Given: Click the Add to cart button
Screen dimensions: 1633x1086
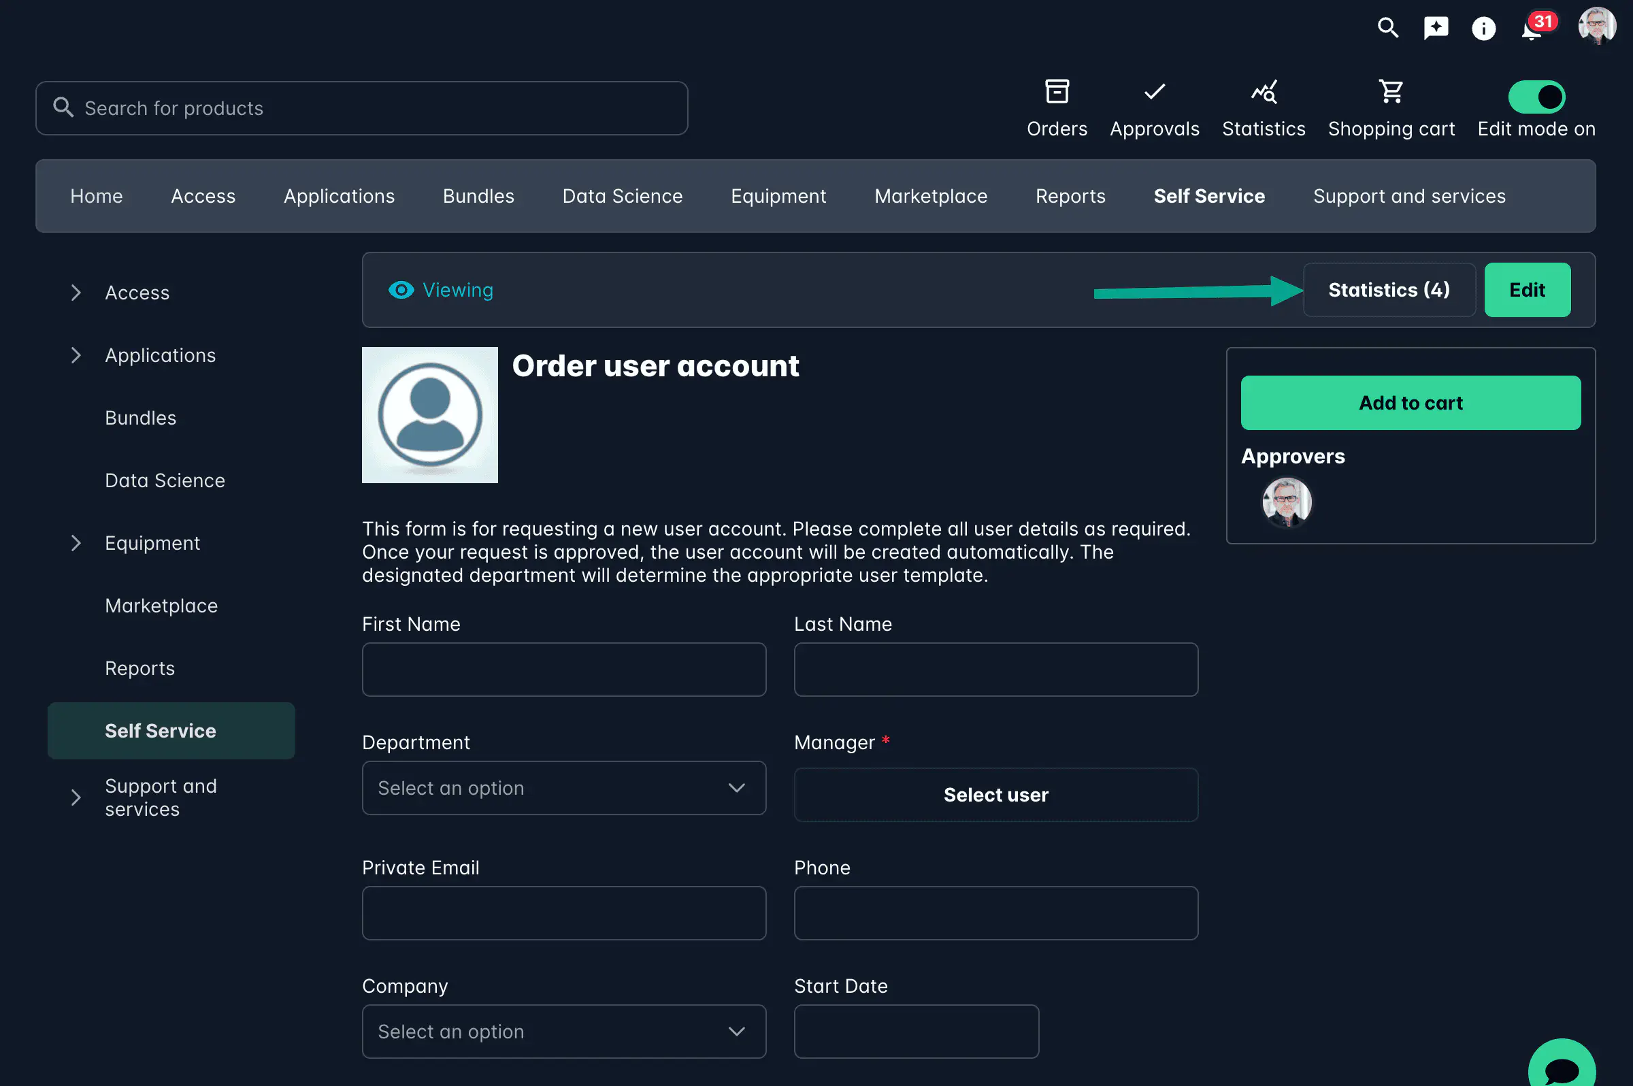Looking at the screenshot, I should (1411, 402).
